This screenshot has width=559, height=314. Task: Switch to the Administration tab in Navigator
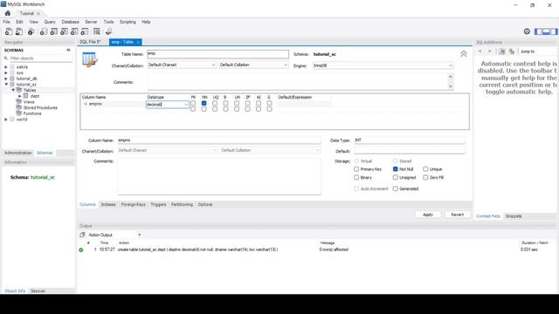pos(18,153)
